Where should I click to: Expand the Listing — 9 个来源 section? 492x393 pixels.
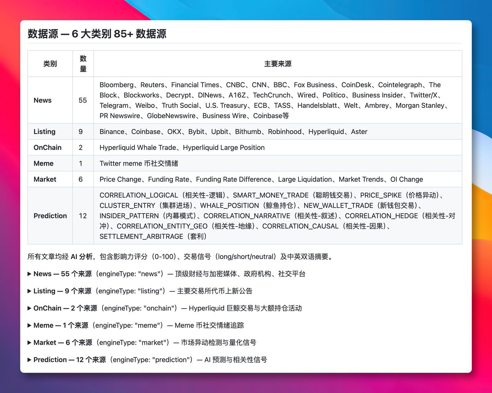tap(140, 291)
